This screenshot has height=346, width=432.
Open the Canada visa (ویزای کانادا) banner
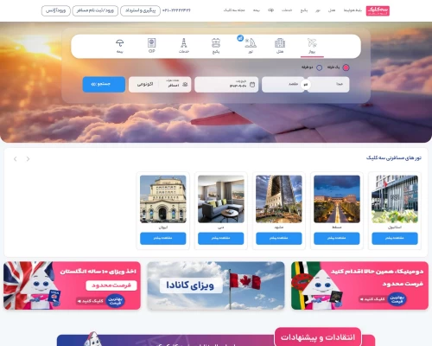point(216,285)
